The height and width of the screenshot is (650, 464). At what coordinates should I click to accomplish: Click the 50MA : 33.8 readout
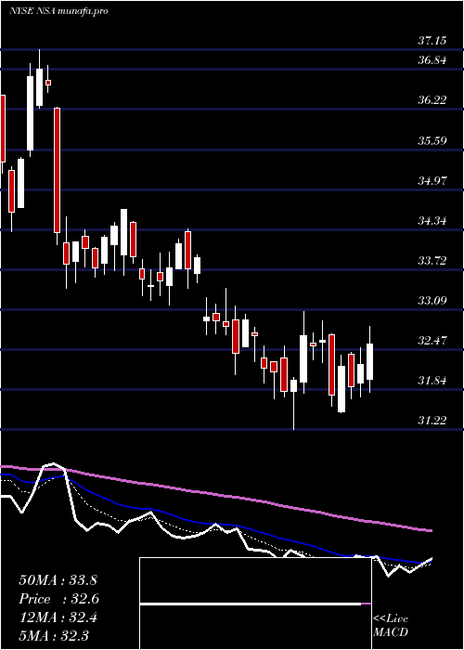pos(58,580)
